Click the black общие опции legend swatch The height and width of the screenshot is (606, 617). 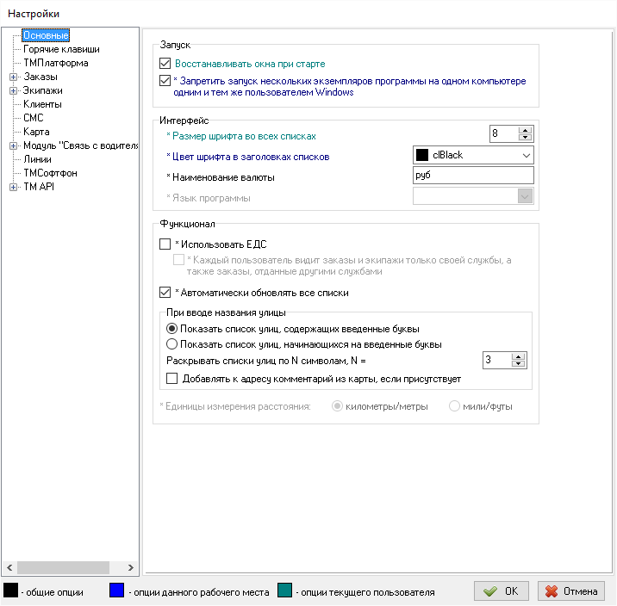tap(12, 591)
